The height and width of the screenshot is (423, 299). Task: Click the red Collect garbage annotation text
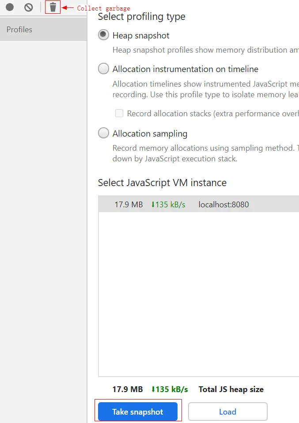[x=103, y=8]
